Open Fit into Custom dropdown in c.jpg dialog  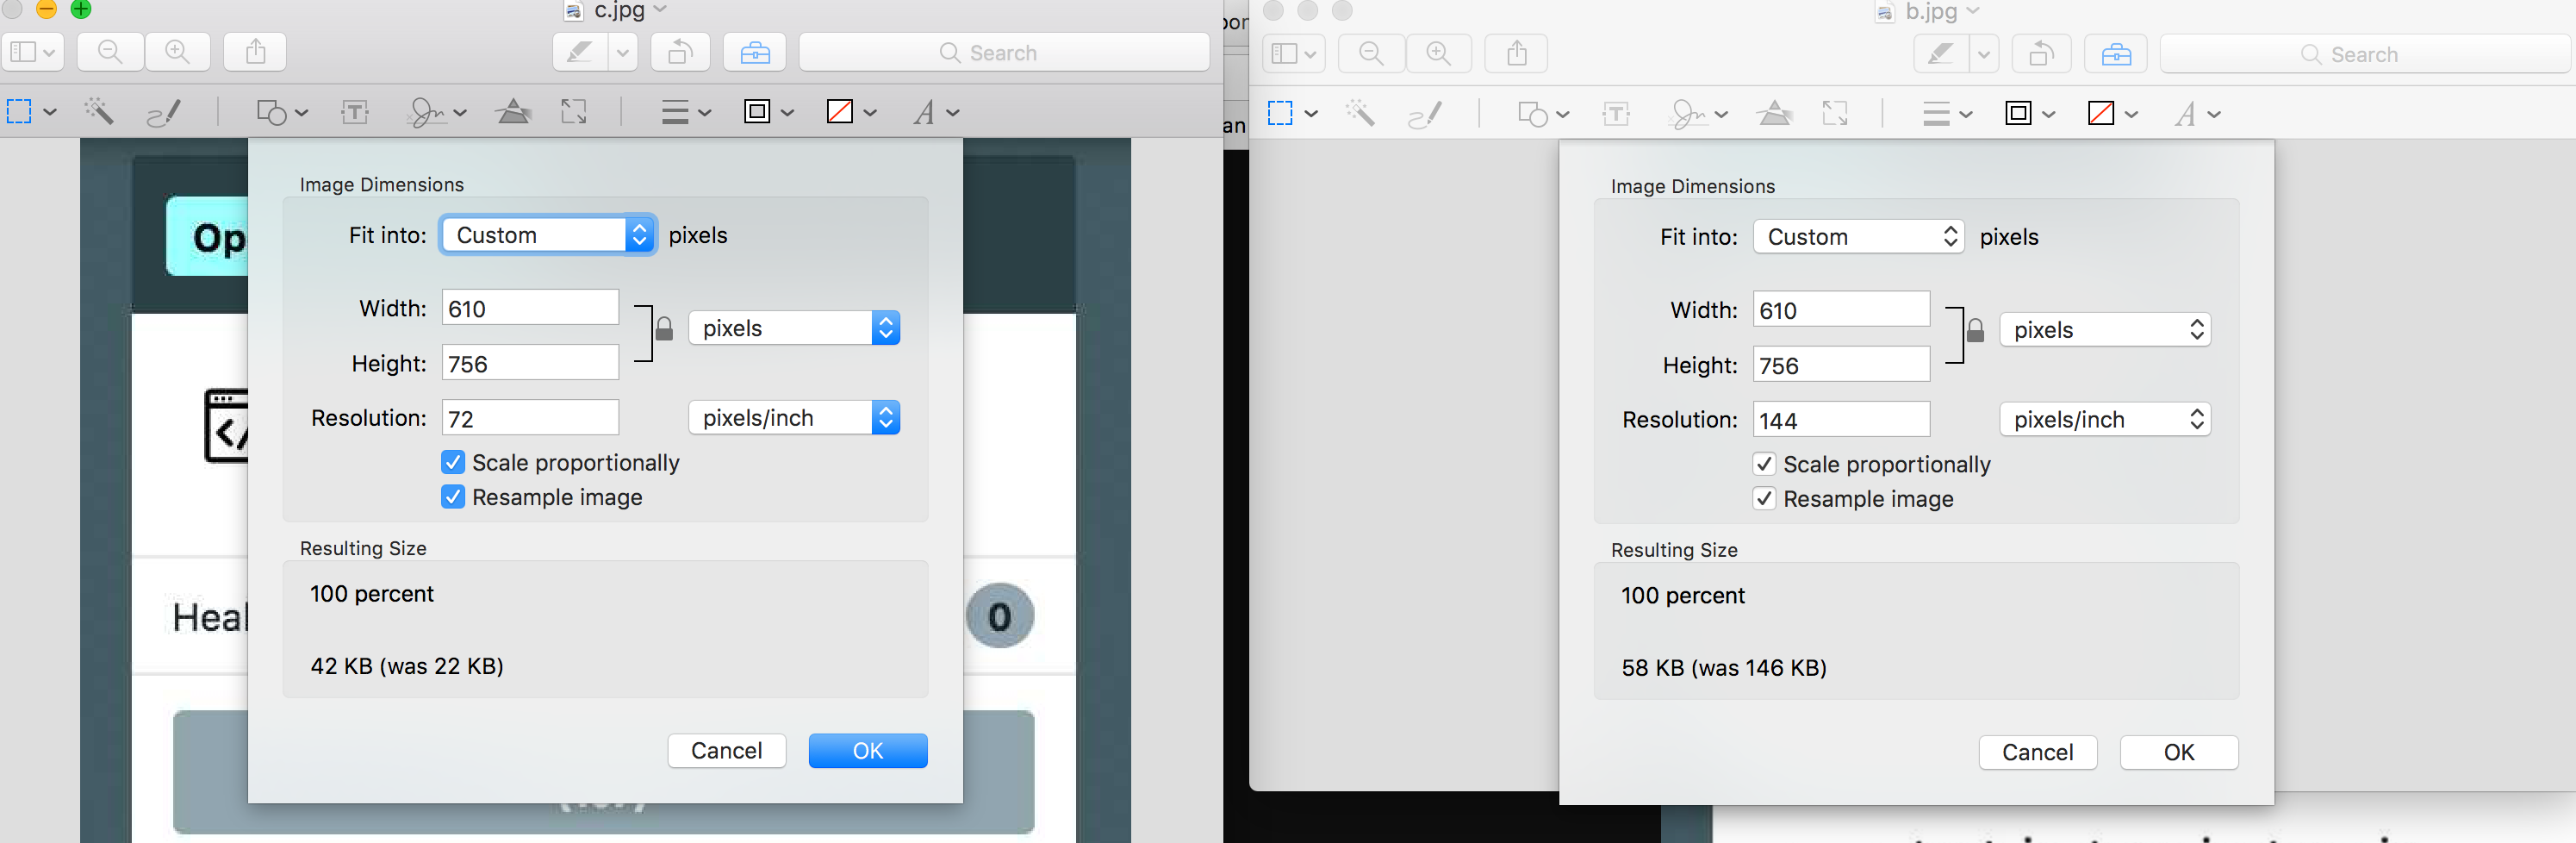[x=548, y=235]
